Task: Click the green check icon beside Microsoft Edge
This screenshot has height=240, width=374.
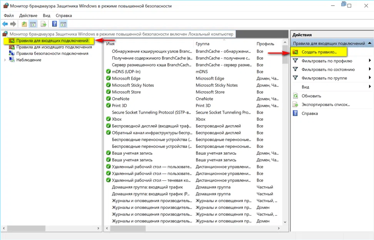Action: coord(108,78)
